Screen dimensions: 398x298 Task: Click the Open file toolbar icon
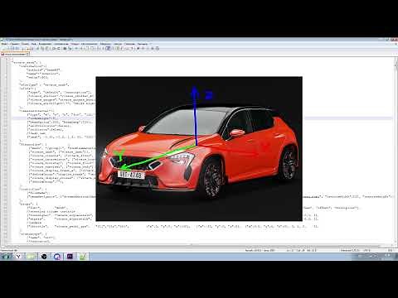[8, 48]
